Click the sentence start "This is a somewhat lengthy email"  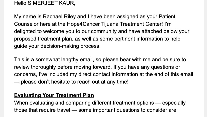pyautogui.click(x=53, y=60)
